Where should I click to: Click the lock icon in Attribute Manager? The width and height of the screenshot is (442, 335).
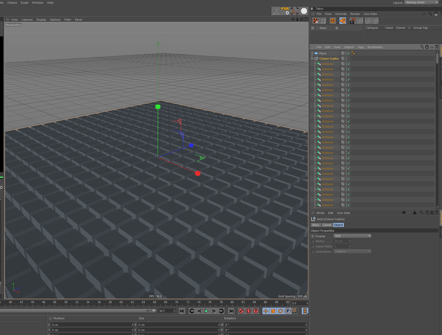point(427,213)
